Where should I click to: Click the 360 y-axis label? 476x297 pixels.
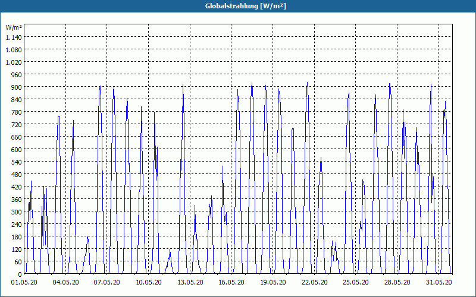point(17,200)
